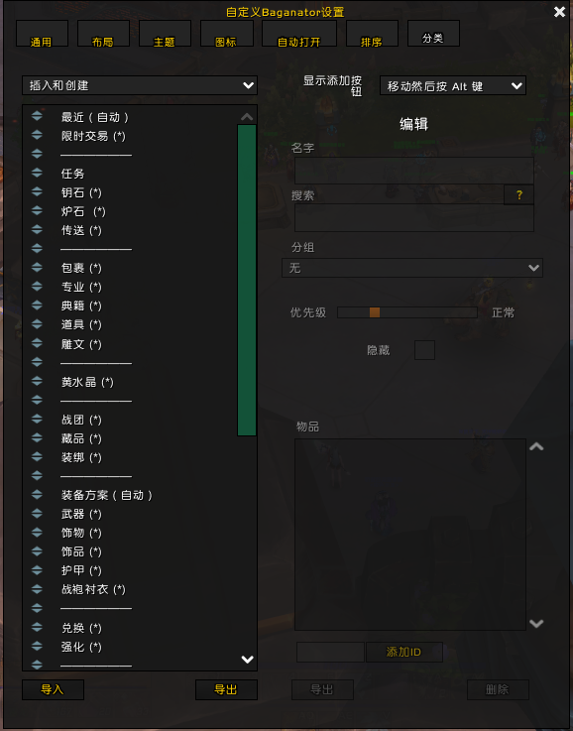Click the 名字 text field
This screenshot has height=731, width=573.
click(414, 171)
